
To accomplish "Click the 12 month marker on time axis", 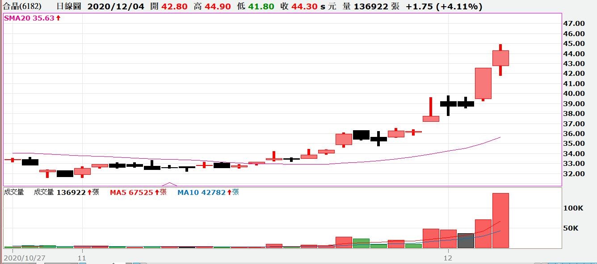I will click(448, 258).
